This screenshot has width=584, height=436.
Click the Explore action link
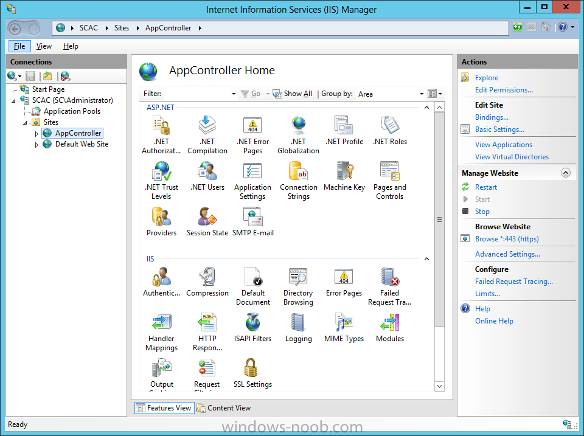pyautogui.click(x=487, y=78)
